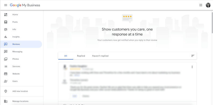The image size is (213, 105).
Task: Click the Add new location pin icon
Action: [x=6, y=91]
